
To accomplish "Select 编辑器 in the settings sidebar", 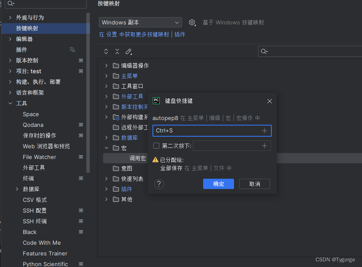I will (x=24, y=39).
